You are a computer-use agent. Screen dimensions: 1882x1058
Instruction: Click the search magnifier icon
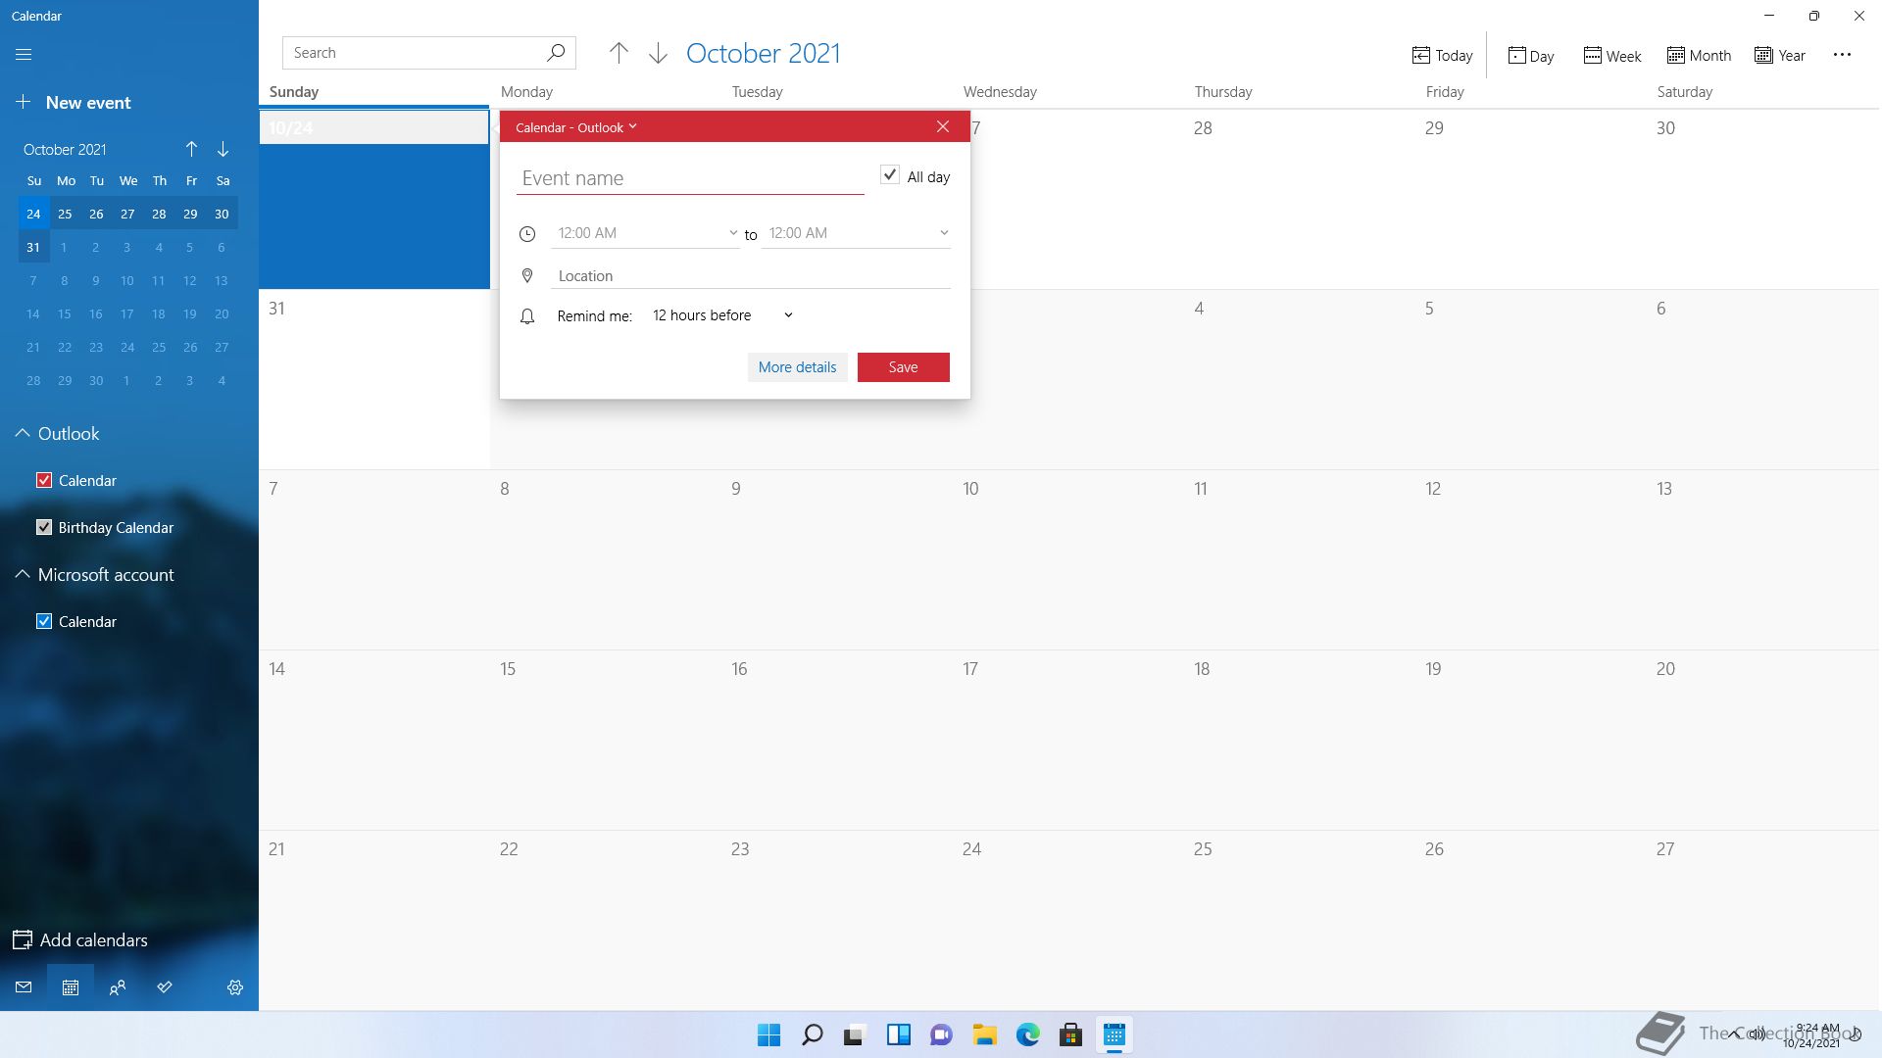tap(556, 52)
